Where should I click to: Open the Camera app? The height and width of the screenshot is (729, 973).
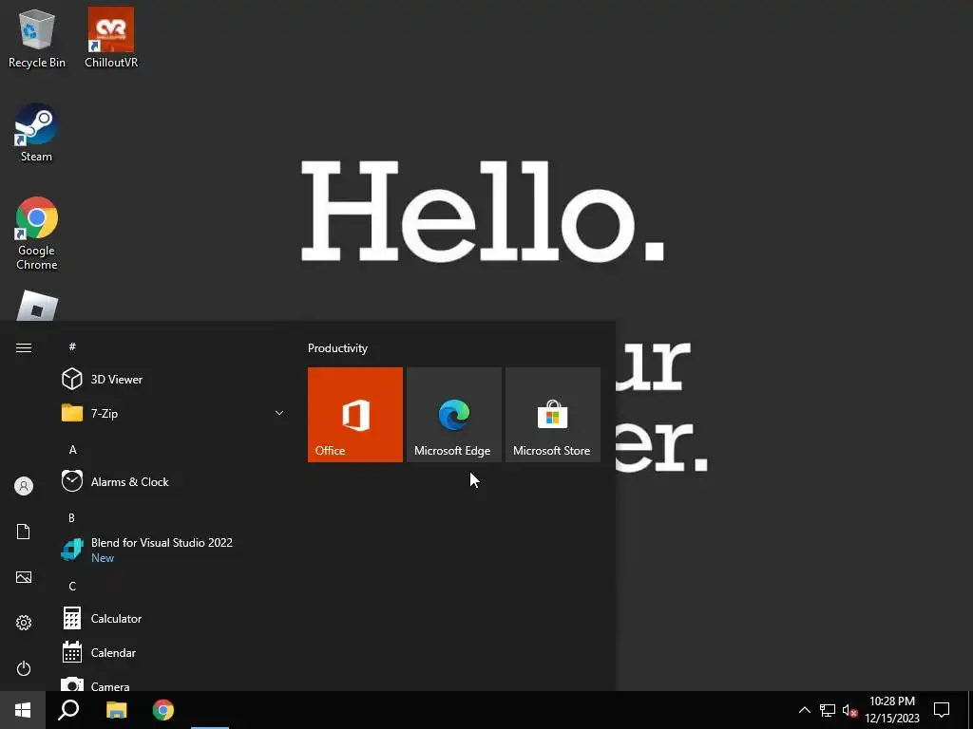175,683
